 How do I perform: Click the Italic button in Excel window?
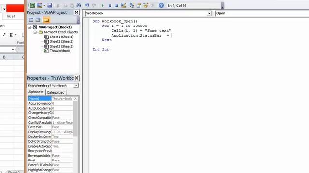4,35
